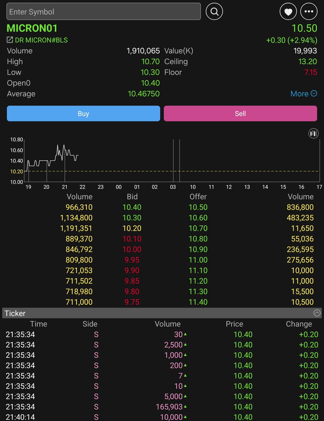Click the last price 10.50
Viewport: 324px width, 421px height.
click(x=304, y=28)
